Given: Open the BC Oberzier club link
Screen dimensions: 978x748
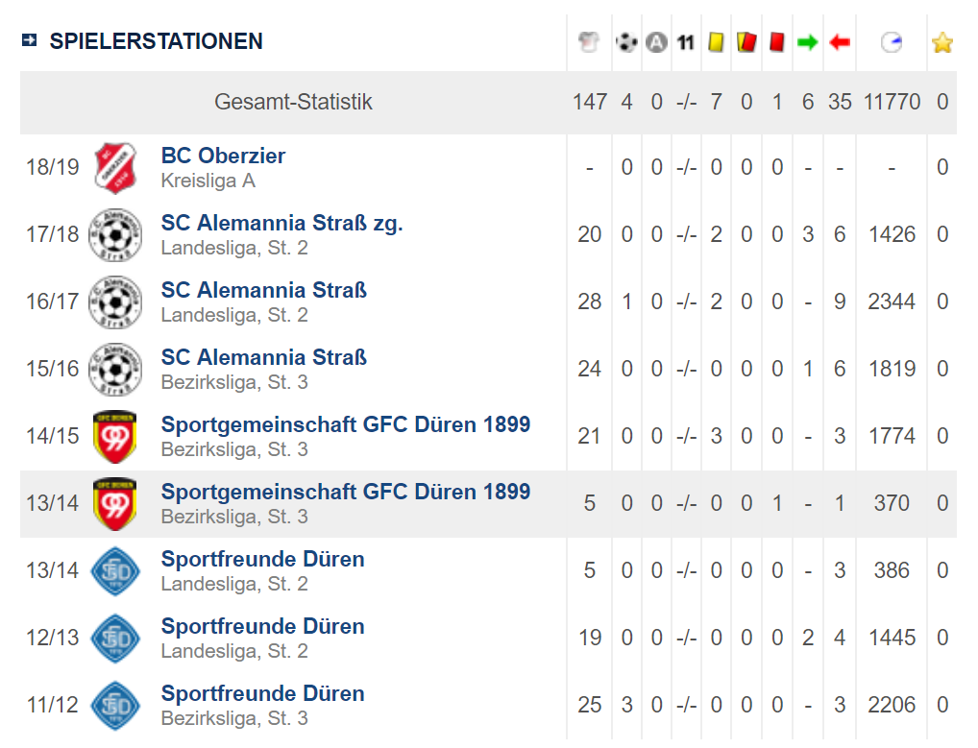Looking at the screenshot, I should (x=223, y=156).
